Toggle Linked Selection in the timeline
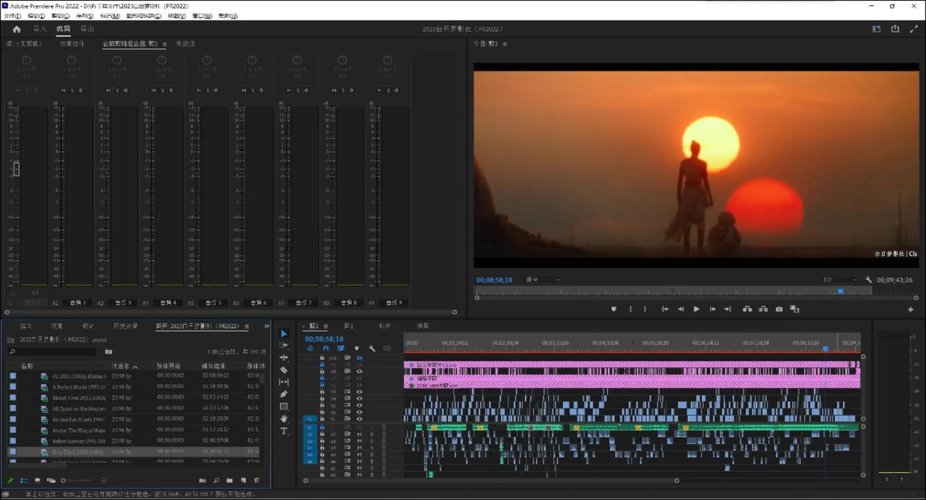The height and width of the screenshot is (500, 926). 341,349
